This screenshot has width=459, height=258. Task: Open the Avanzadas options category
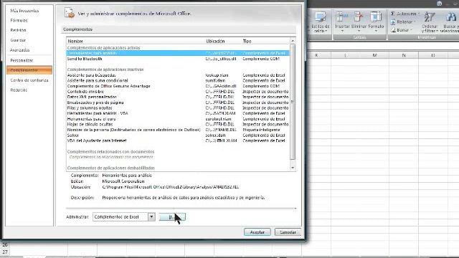click(x=20, y=50)
